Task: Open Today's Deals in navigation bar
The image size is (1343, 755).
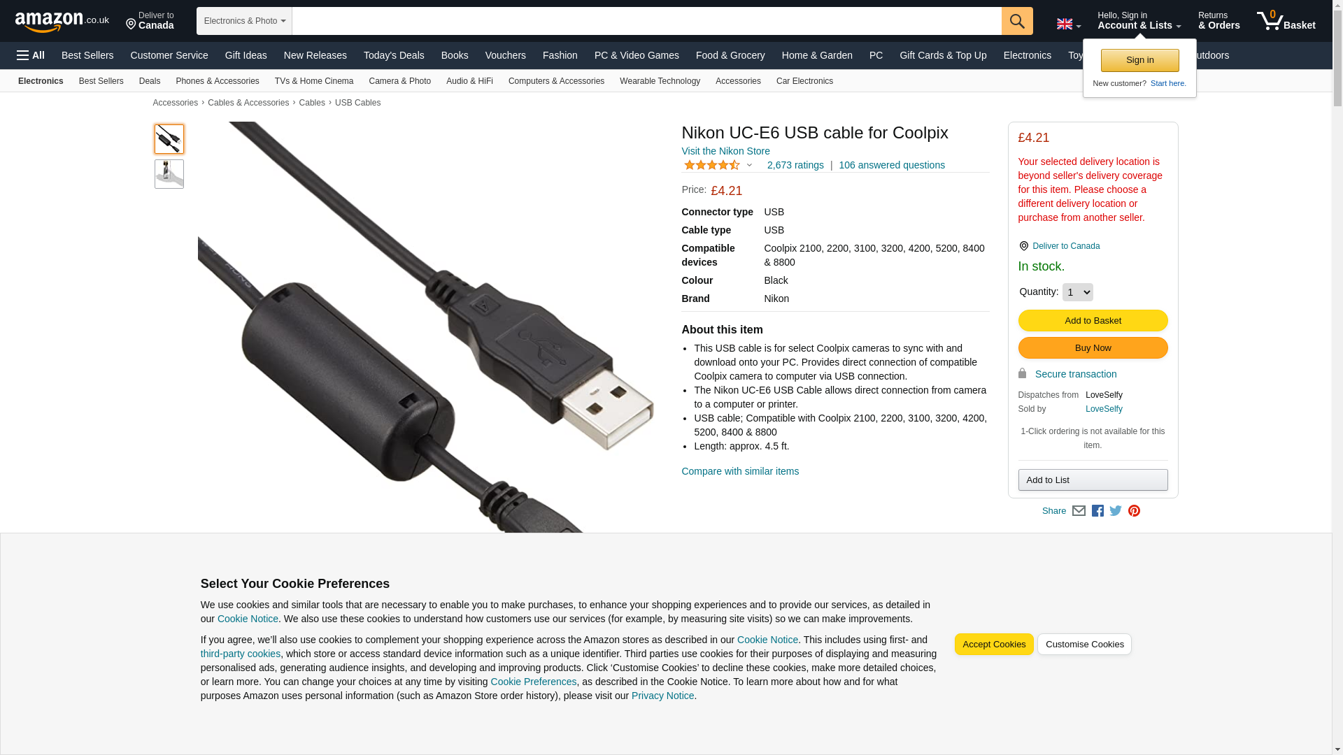Action: coord(394,55)
